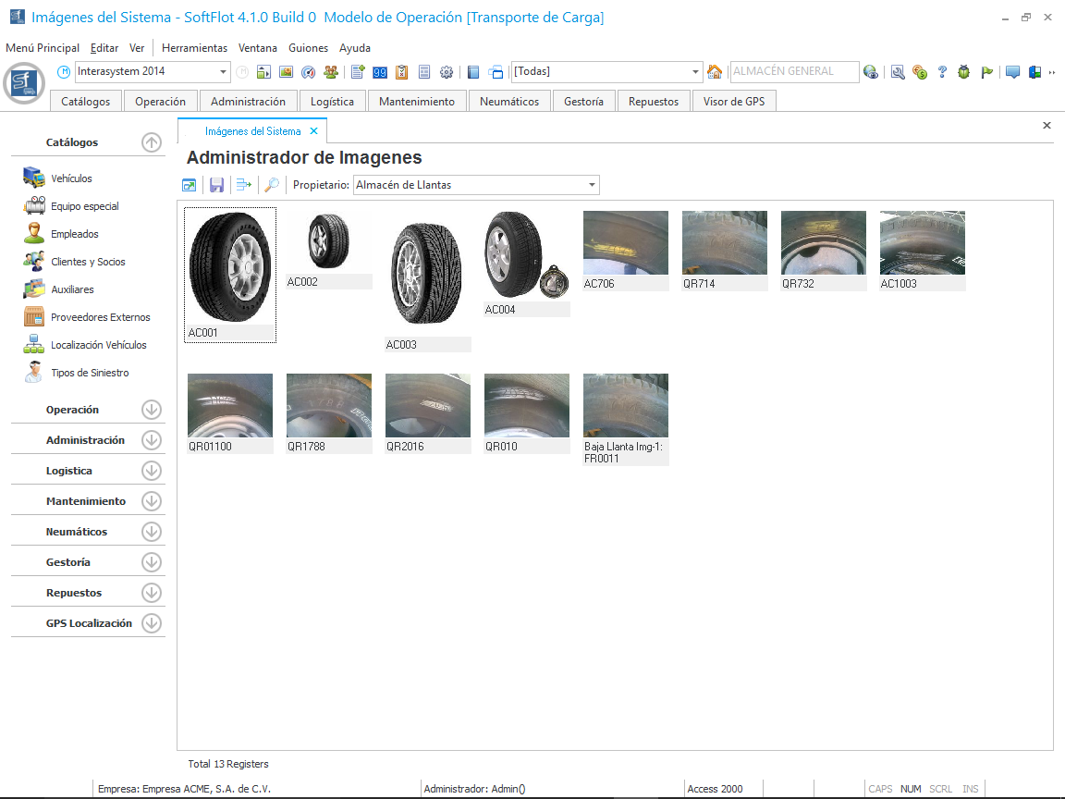Expand the Neumáticos sidebar section
The height and width of the screenshot is (799, 1065).
click(x=152, y=532)
